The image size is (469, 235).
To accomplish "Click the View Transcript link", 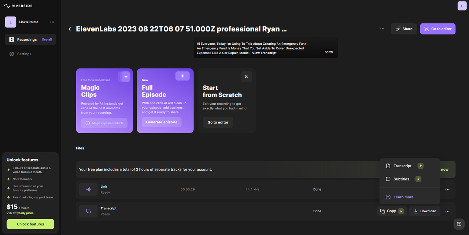I will 264,53.
